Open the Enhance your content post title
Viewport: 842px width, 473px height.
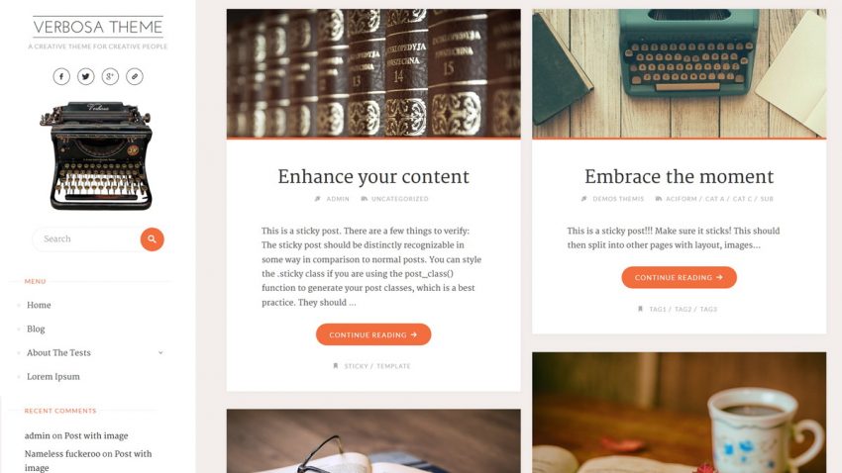[373, 177]
